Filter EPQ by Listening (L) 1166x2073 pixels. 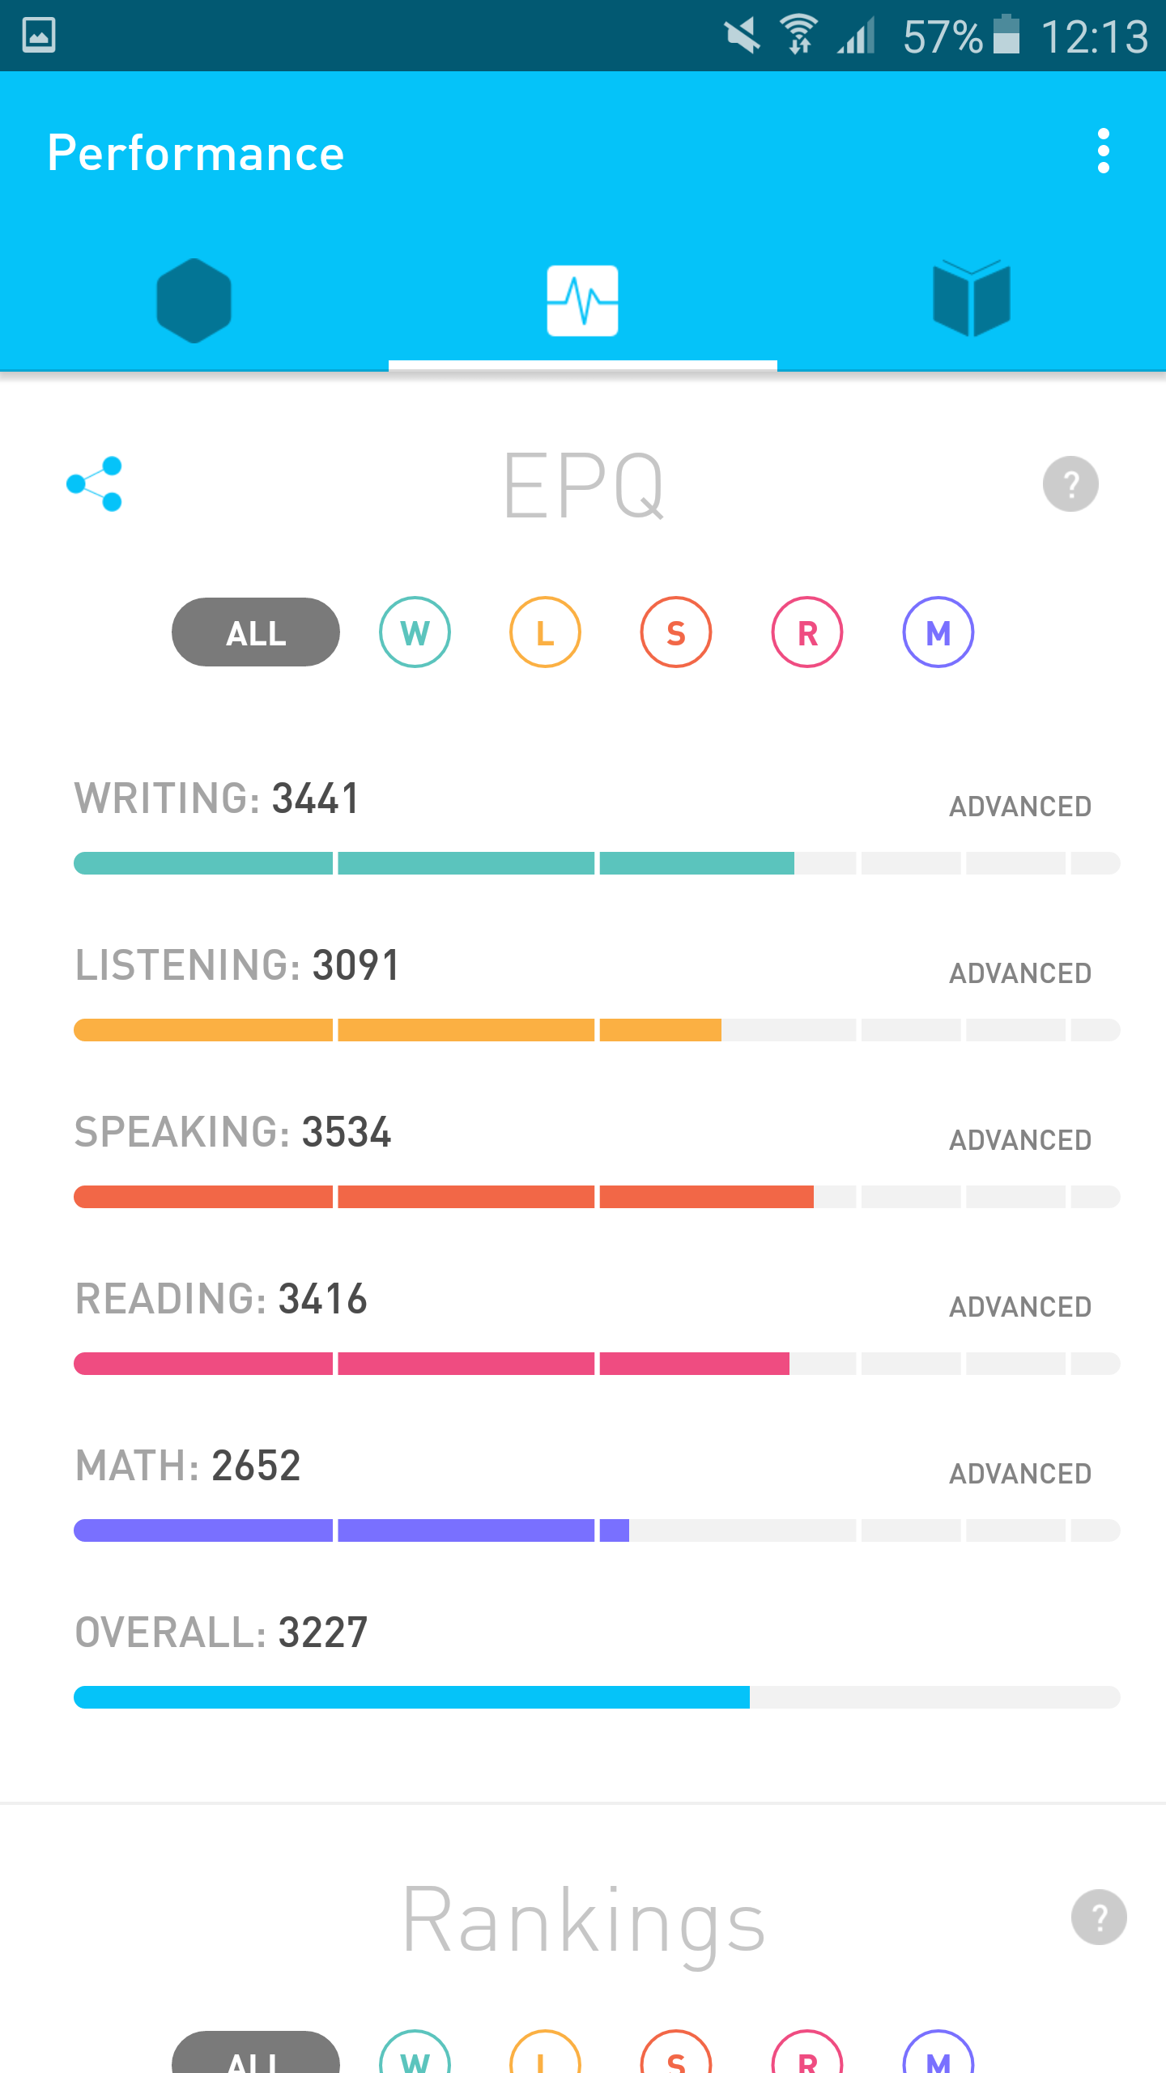pos(545,632)
